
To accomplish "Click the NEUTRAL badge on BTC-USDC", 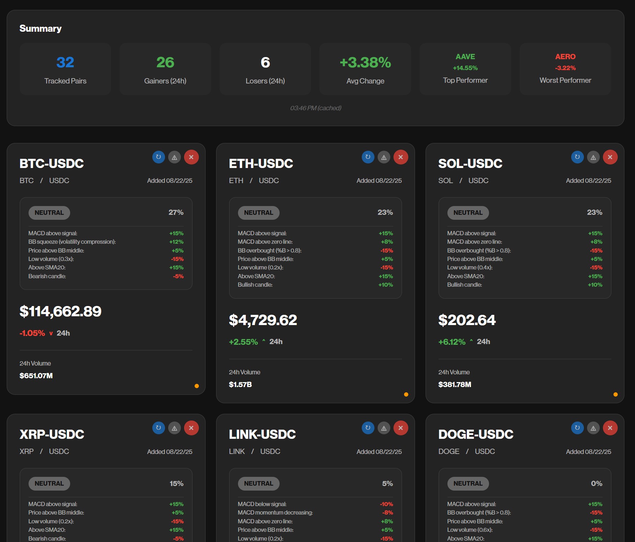I will pos(49,213).
